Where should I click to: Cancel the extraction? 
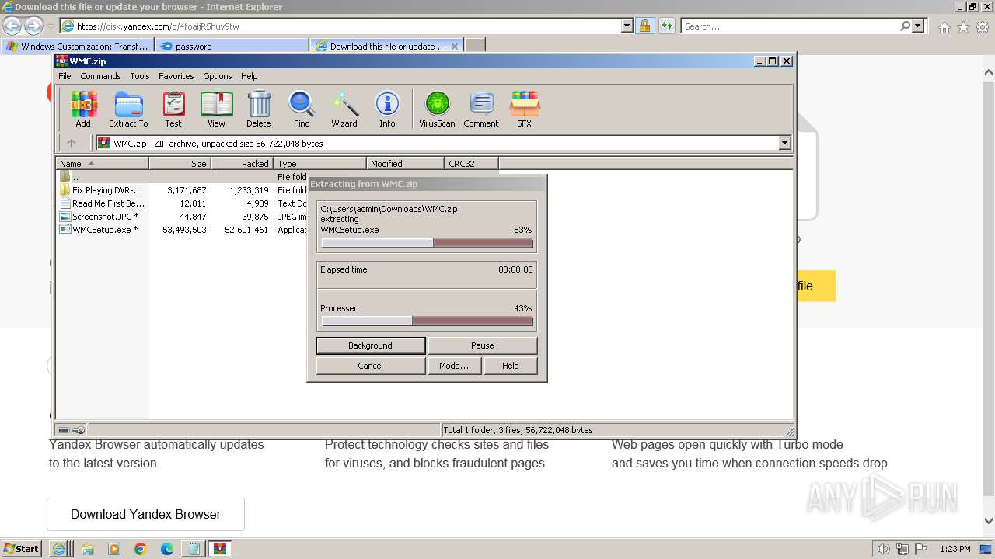click(370, 366)
